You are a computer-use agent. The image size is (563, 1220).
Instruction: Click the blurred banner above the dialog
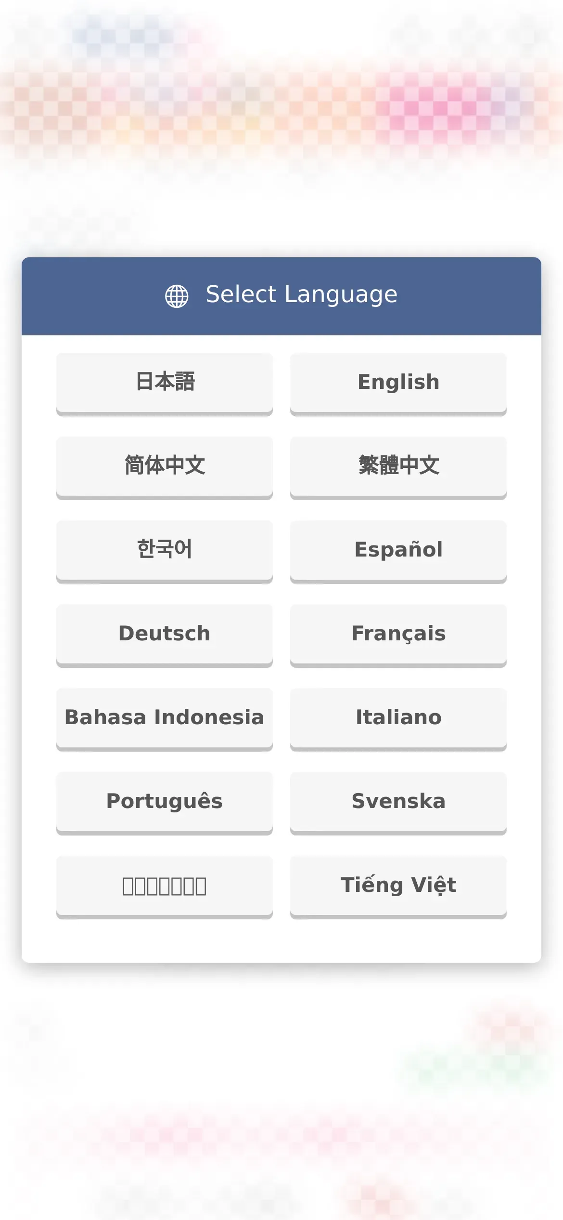pyautogui.click(x=281, y=96)
